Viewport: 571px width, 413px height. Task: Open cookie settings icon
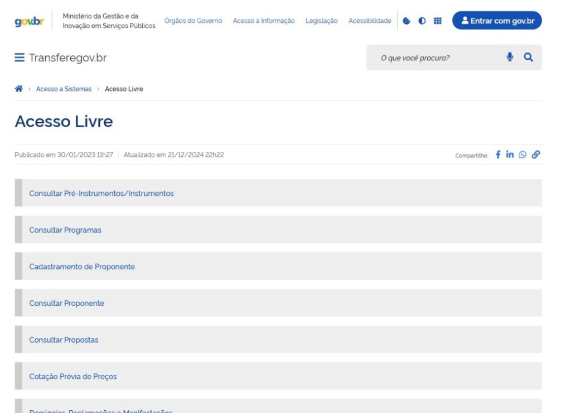[x=407, y=21]
